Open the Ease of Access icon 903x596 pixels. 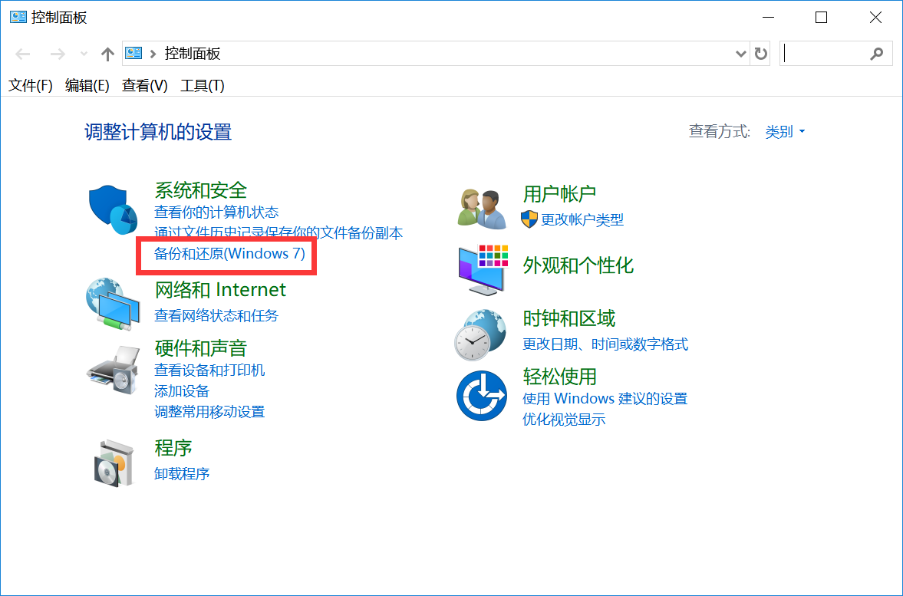click(x=482, y=395)
